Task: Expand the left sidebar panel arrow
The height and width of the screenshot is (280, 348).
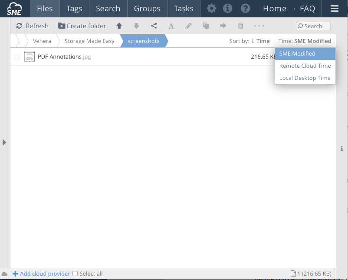Action: click(x=4, y=142)
